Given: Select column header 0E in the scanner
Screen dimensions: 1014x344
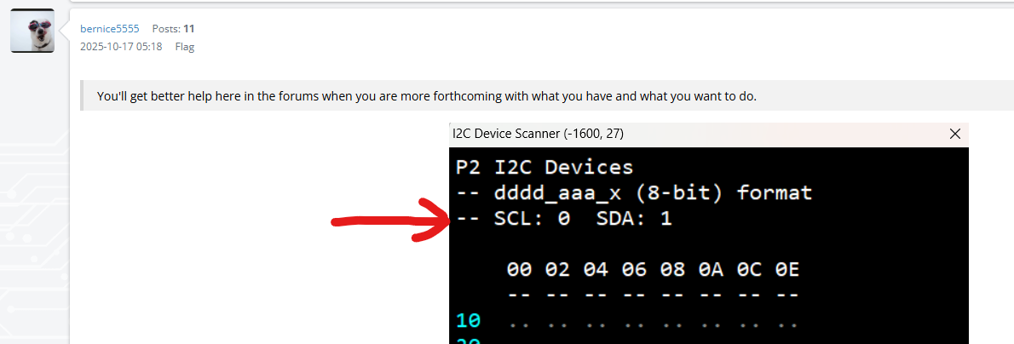Looking at the screenshot, I should click(786, 271).
